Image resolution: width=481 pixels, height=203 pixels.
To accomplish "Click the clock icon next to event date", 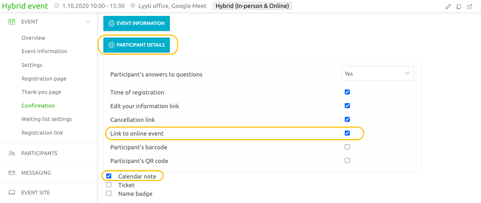I will click(57, 6).
